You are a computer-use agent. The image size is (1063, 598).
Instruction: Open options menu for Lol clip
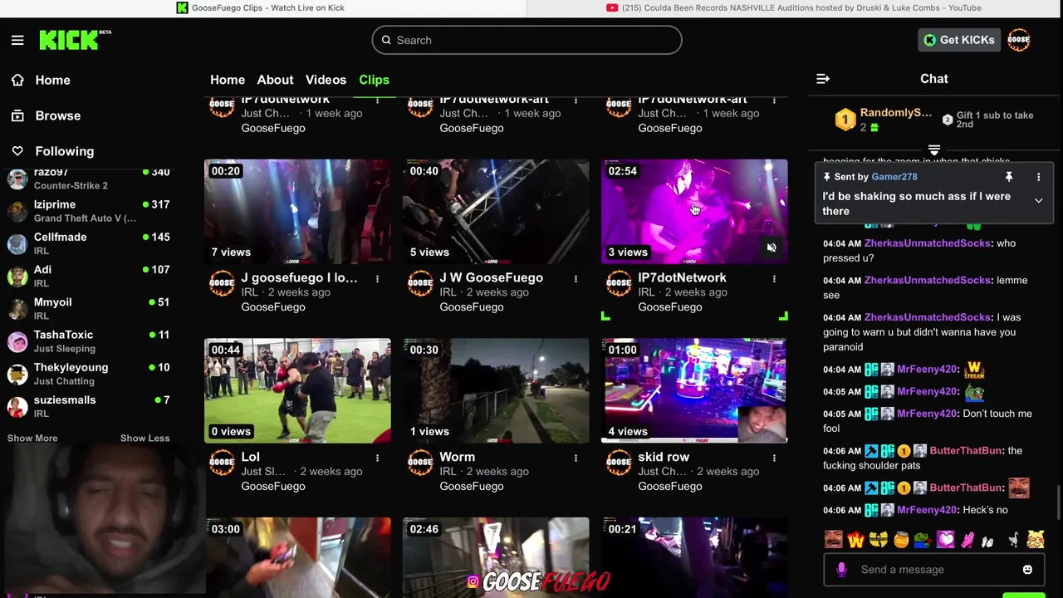[x=377, y=458]
